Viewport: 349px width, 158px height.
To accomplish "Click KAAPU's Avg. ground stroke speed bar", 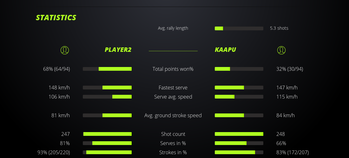I will tap(239, 115).
